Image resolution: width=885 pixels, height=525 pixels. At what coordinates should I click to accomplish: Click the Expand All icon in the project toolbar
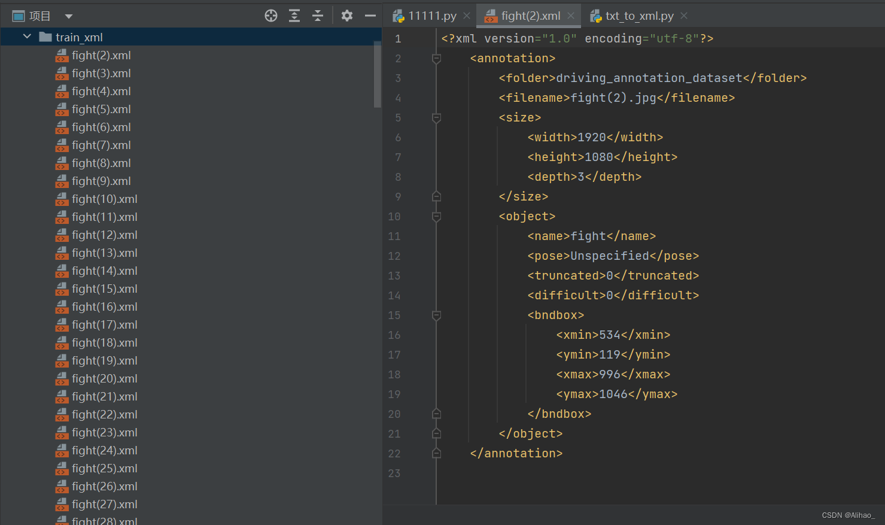coord(294,16)
